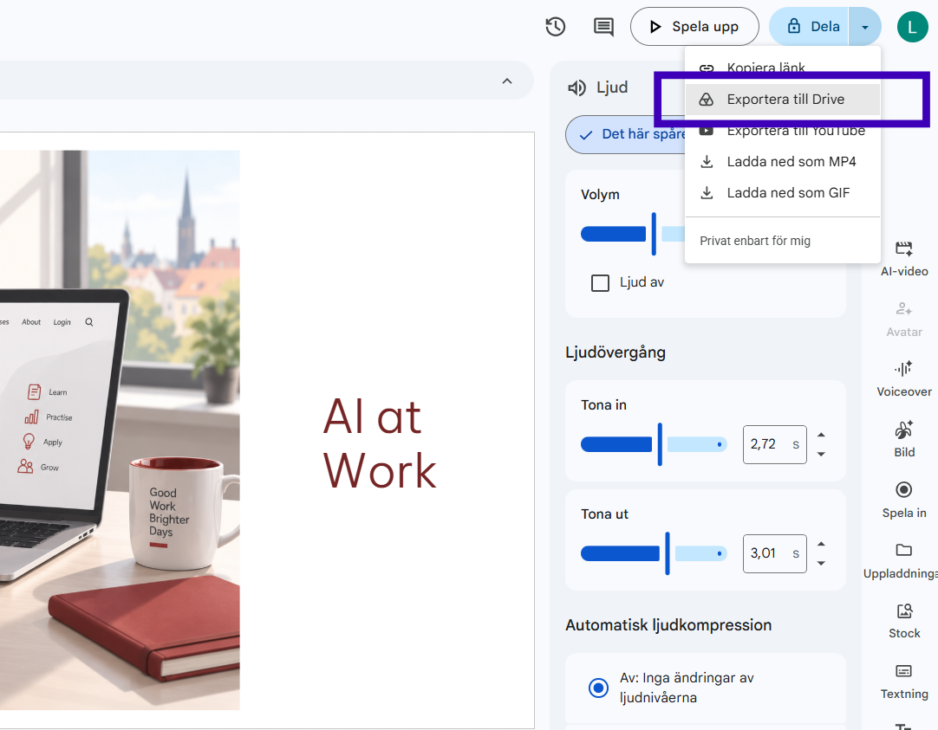Click the Tona in seconds field
This screenshot has height=730, width=938.
click(x=774, y=444)
